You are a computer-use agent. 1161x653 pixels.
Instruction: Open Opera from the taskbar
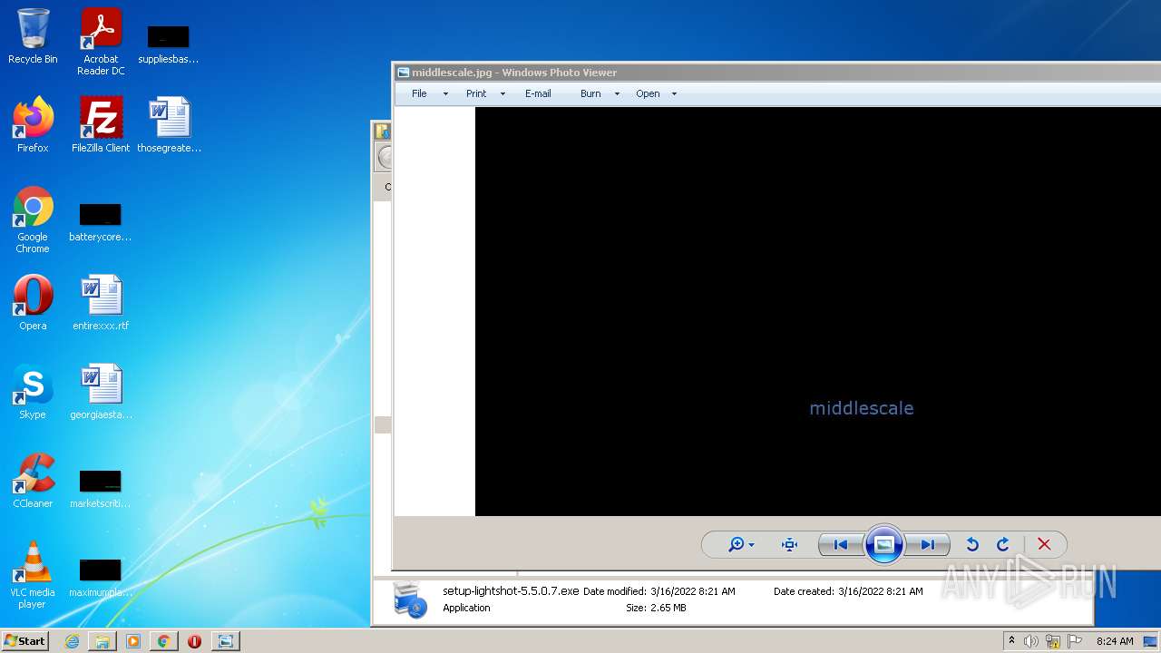[x=194, y=640]
